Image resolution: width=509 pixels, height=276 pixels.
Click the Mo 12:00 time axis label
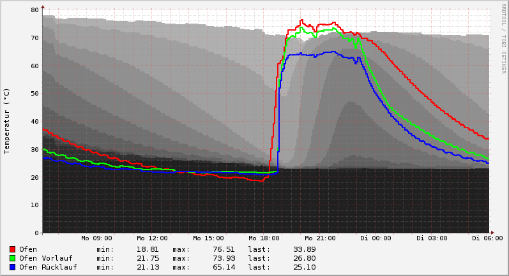tap(152, 238)
